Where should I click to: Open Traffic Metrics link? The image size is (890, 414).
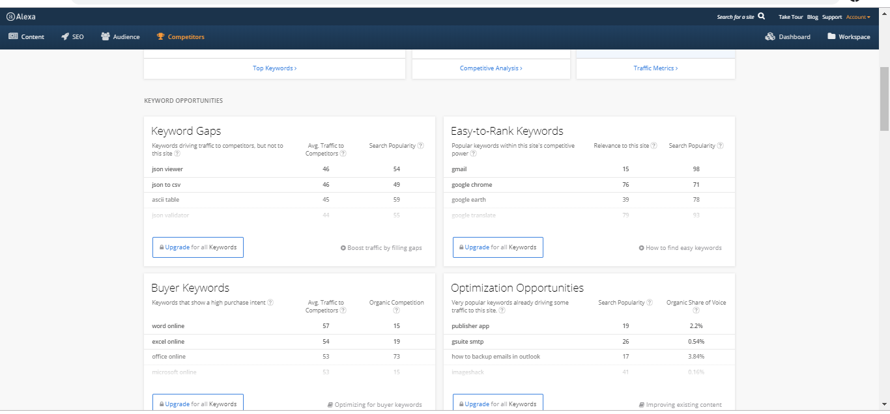point(655,68)
